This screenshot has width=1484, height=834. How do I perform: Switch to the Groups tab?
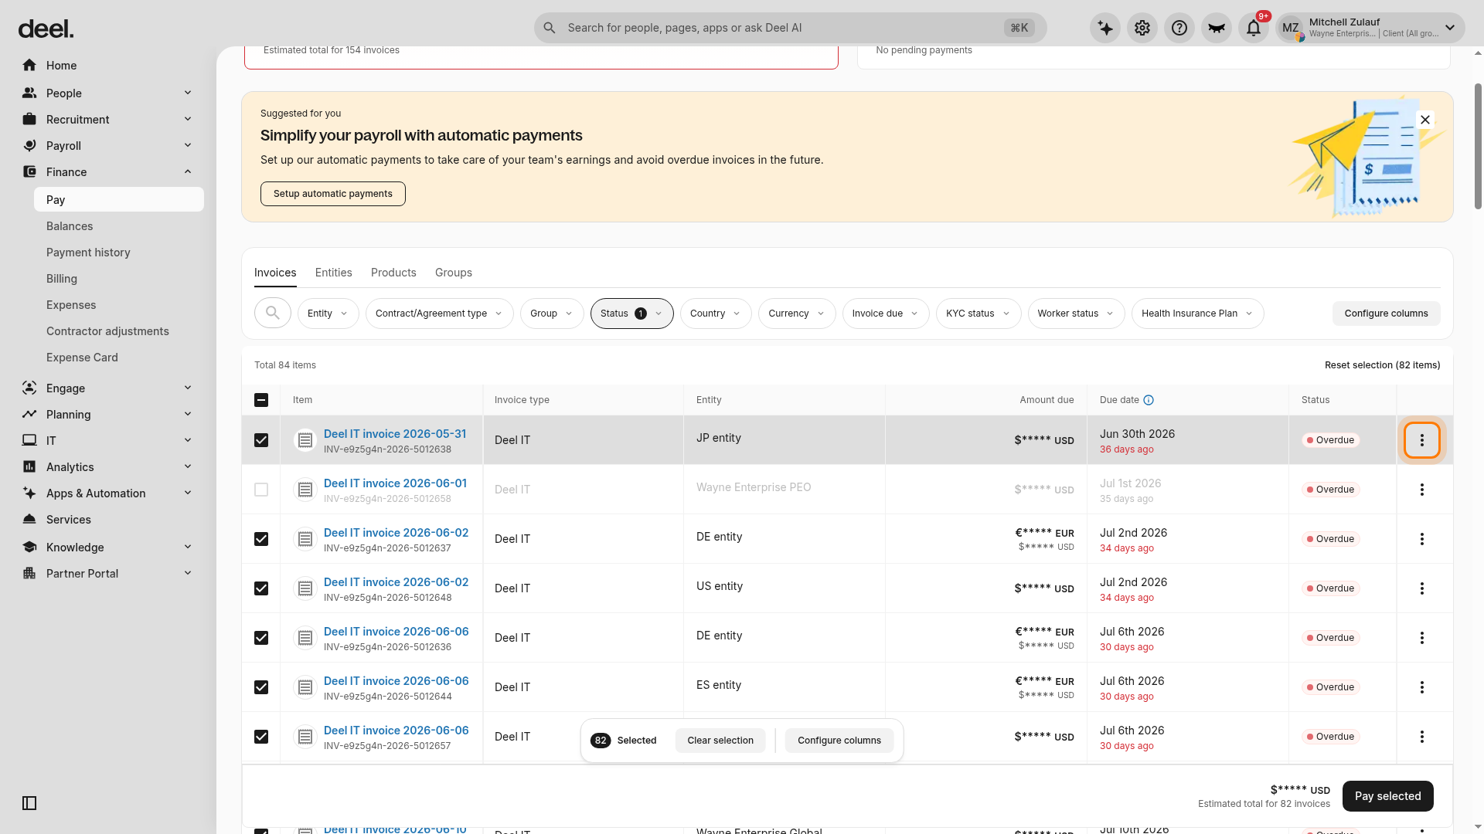[x=454, y=273]
